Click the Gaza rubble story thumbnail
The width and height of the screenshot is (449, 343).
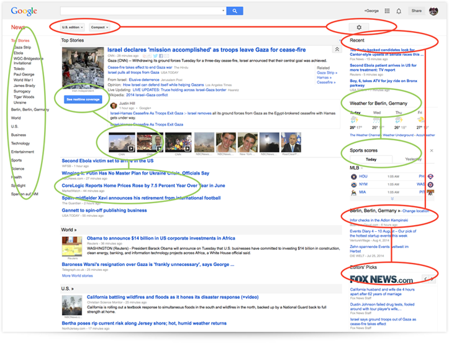pos(83,68)
